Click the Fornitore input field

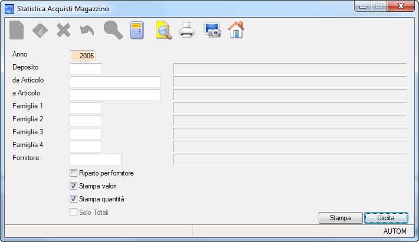pyautogui.click(x=96, y=160)
